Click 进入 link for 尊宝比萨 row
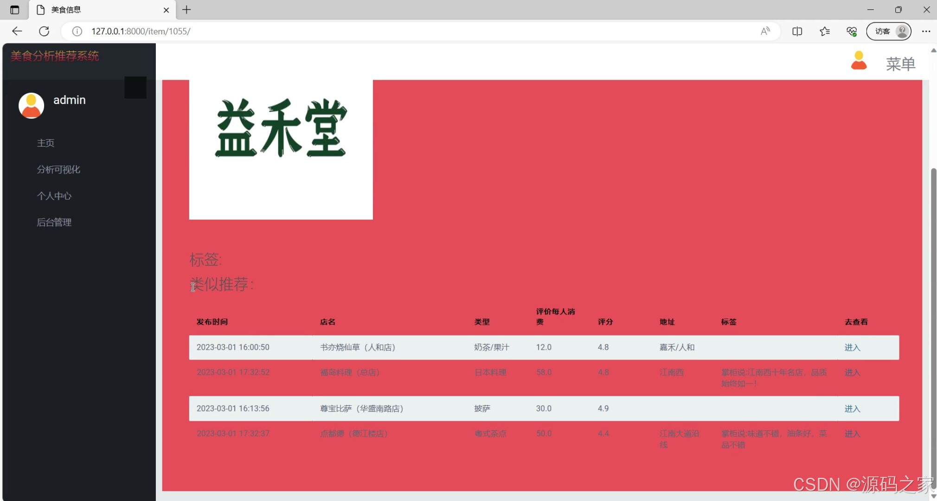Screen dimensions: 937x501 [x=853, y=409]
